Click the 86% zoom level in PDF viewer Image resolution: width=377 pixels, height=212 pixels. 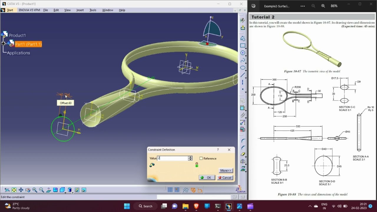click(334, 6)
